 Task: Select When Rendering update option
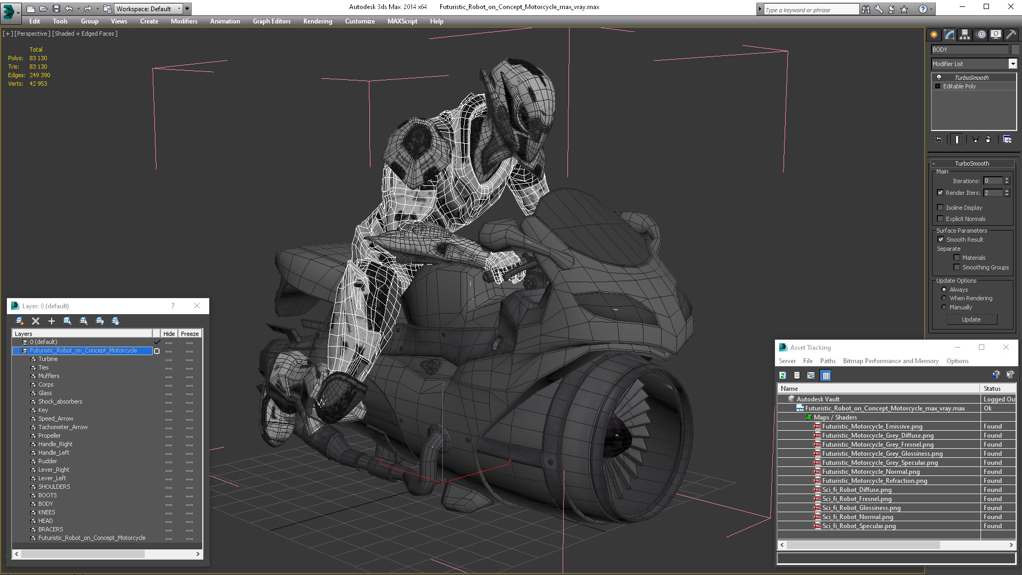pyautogui.click(x=944, y=298)
